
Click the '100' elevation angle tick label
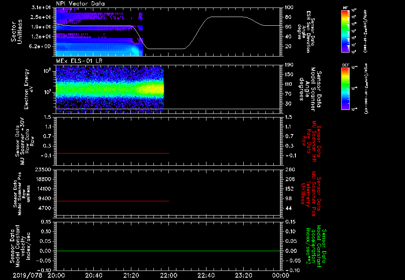pos(289,8)
